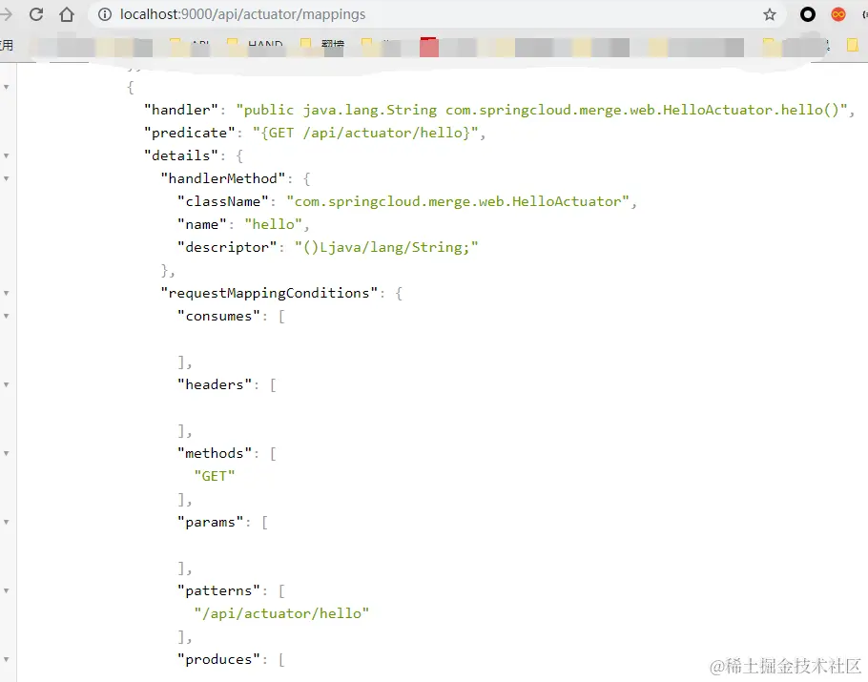The width and height of the screenshot is (868, 682).
Task: Select the "details" key text
Action: coord(181,155)
